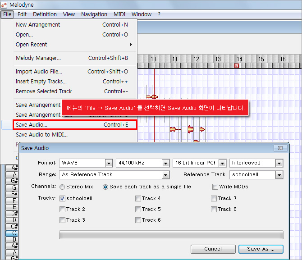Enable the Write MDDs checkbox
This screenshot has height=260, width=302.
click(215, 187)
